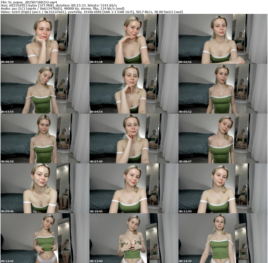Image resolution: width=268 pixels, height=263 pixels.
Task: Open the thumbnail timestamped 00:10:45
Action: click(134, 188)
